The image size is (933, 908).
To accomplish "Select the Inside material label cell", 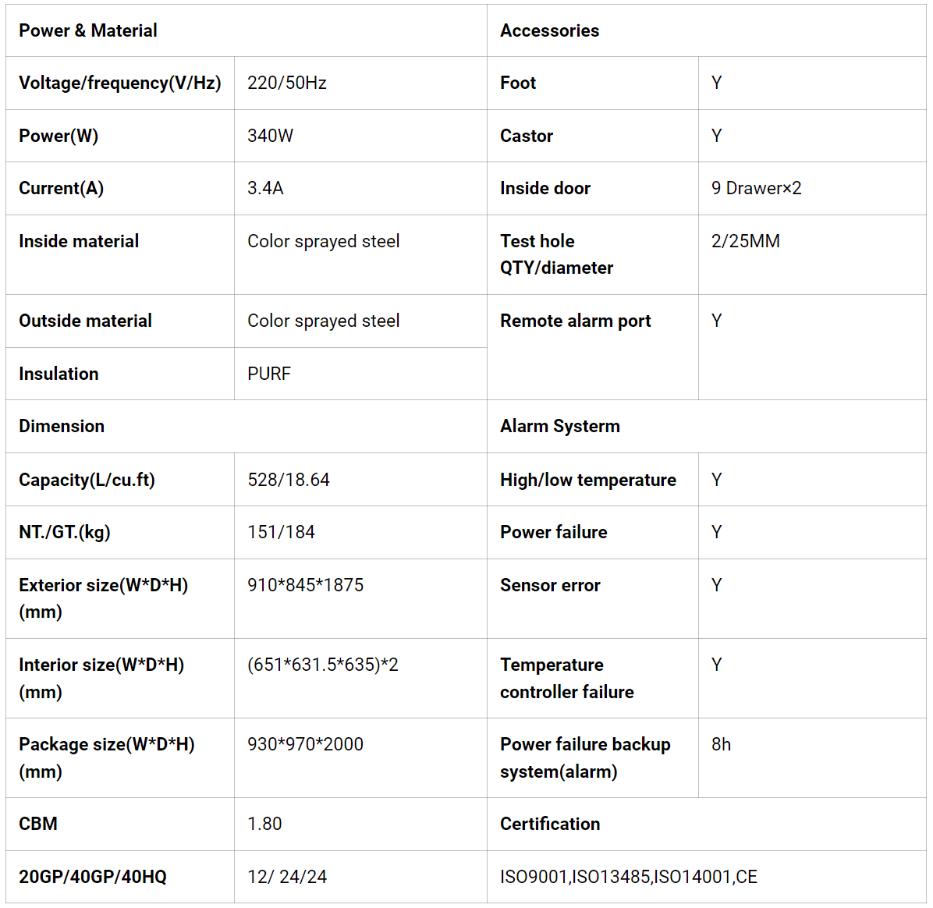I will tap(79, 241).
